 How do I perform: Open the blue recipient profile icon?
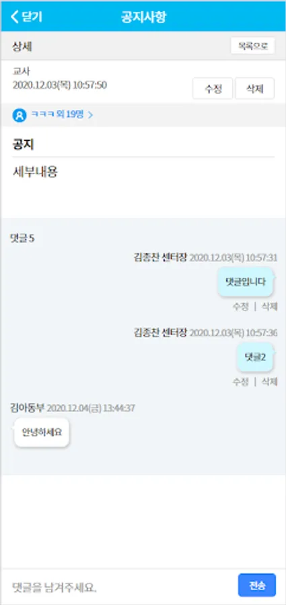[x=20, y=115]
